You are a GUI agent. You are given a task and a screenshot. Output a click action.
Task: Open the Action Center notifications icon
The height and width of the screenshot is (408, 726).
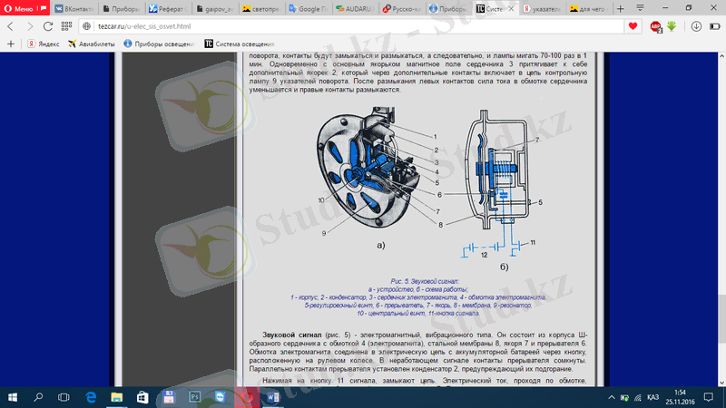[x=709, y=397]
